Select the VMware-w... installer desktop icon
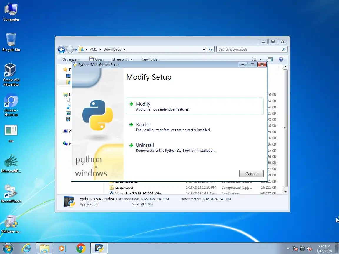This screenshot has height=254, width=339. (x=11, y=224)
